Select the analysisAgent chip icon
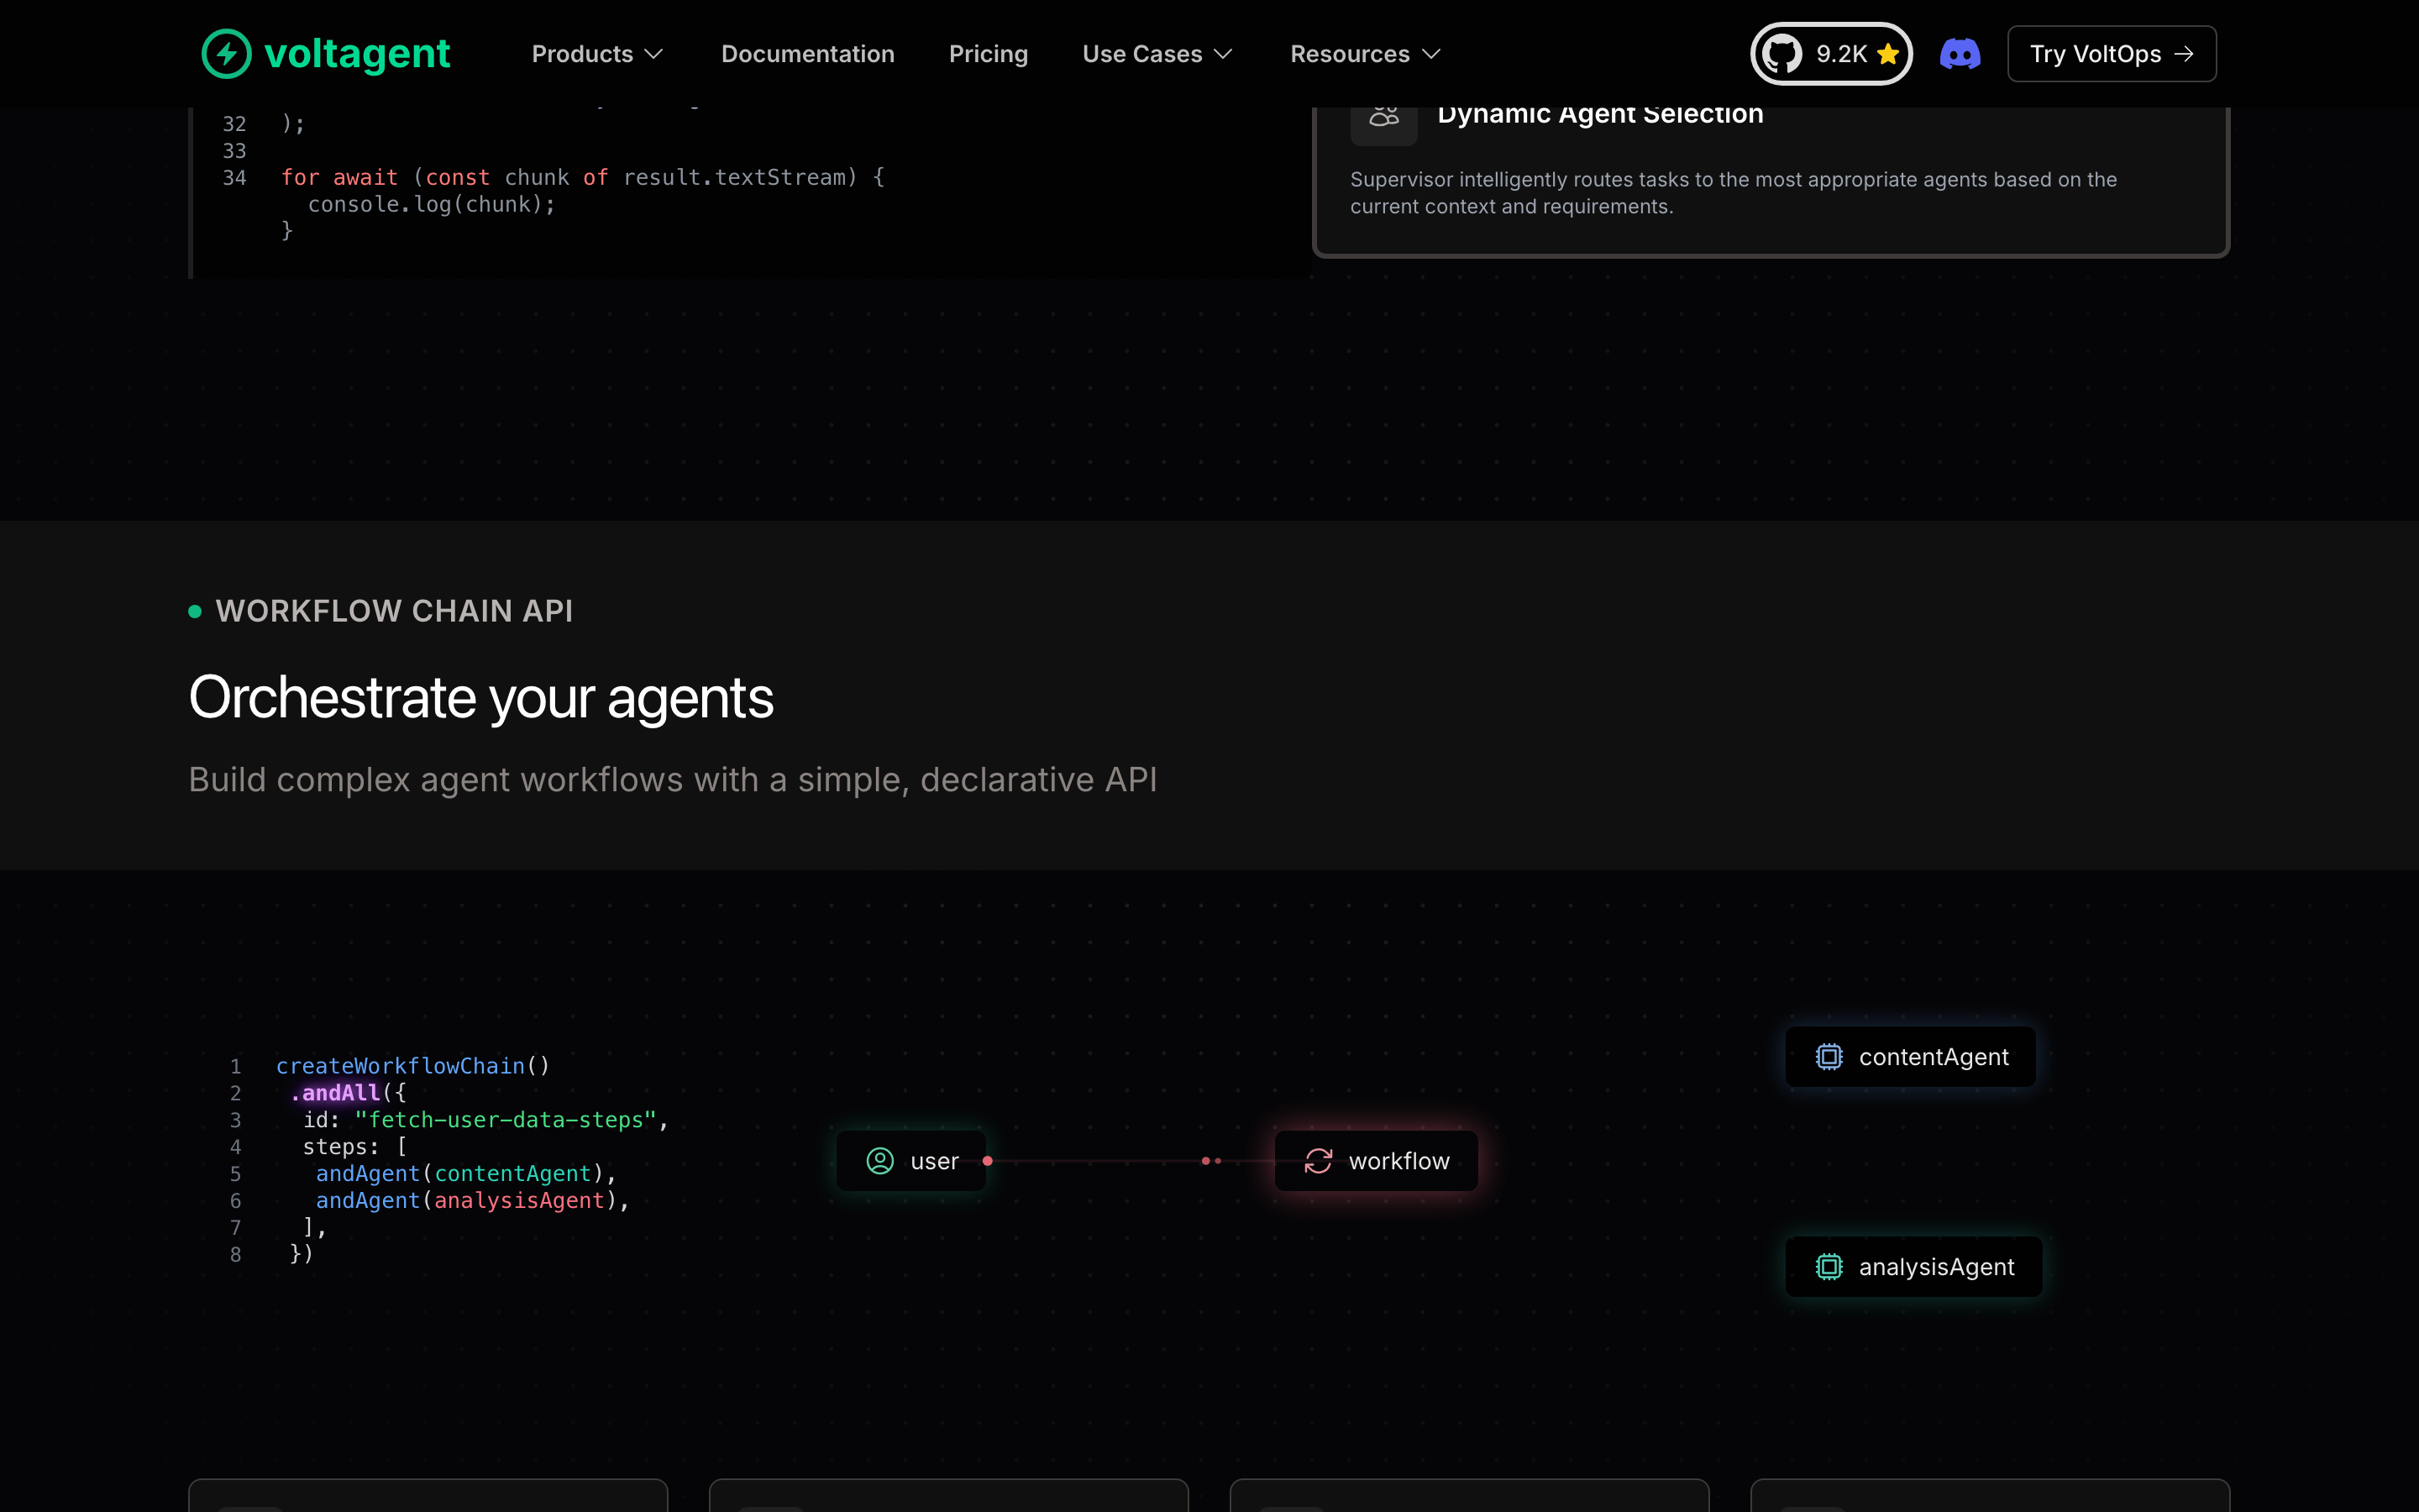This screenshot has height=1512, width=2419. (1829, 1267)
